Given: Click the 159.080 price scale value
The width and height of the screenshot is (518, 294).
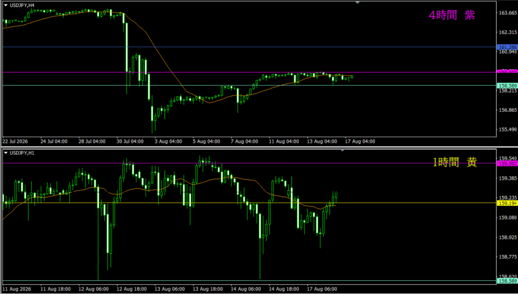Looking at the screenshot, I should pyautogui.click(x=508, y=218).
